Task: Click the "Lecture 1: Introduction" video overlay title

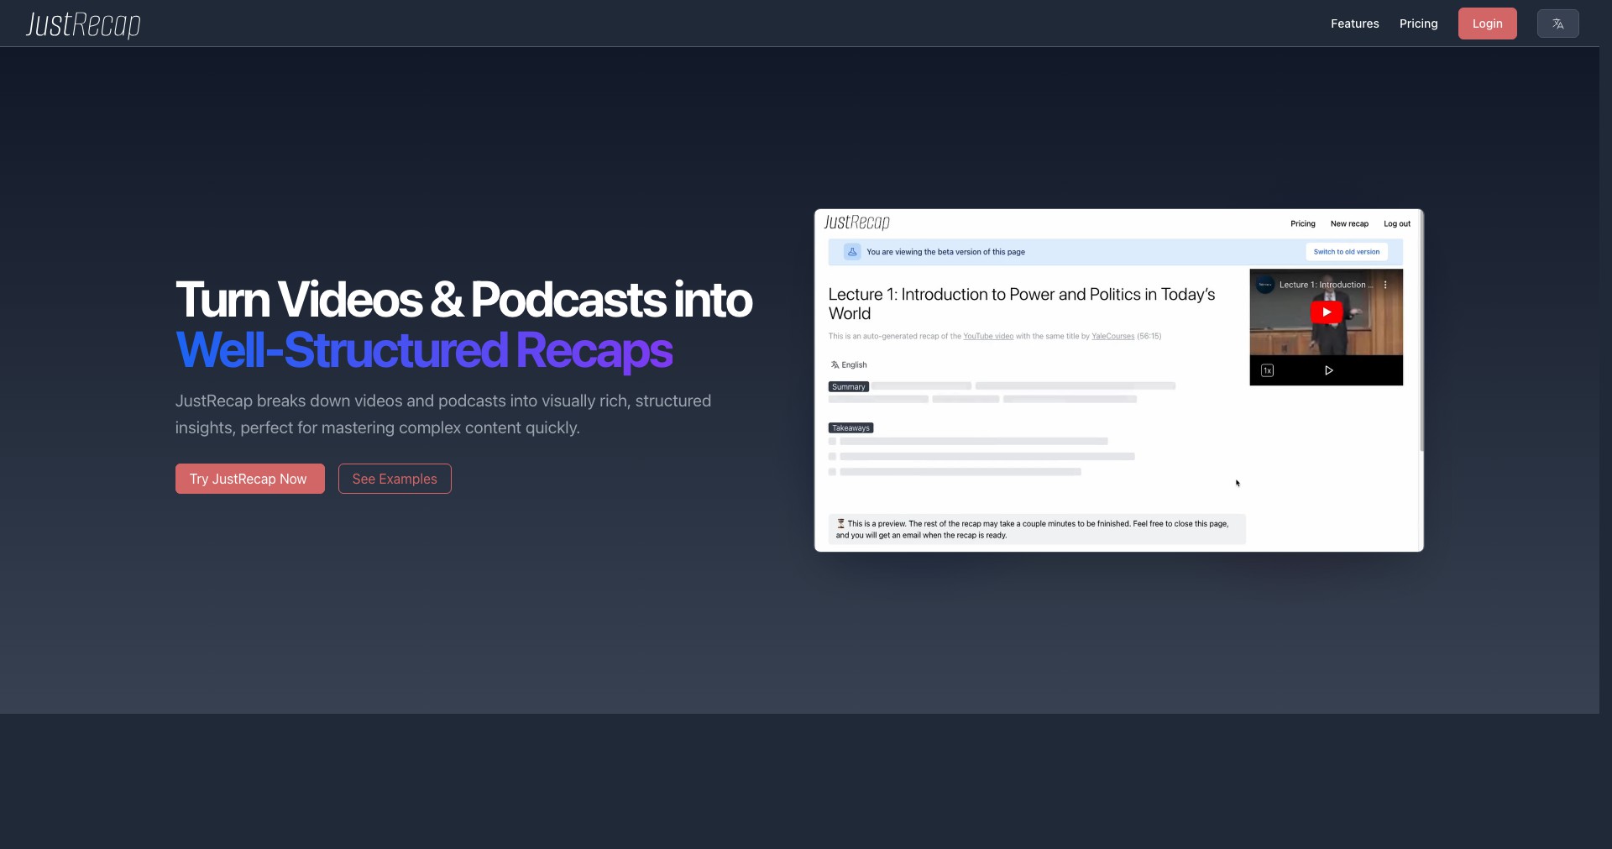Action: 1326,285
